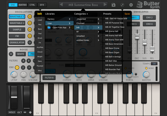
Task: Filter by Plucked tag
Action: tap(40, 66)
